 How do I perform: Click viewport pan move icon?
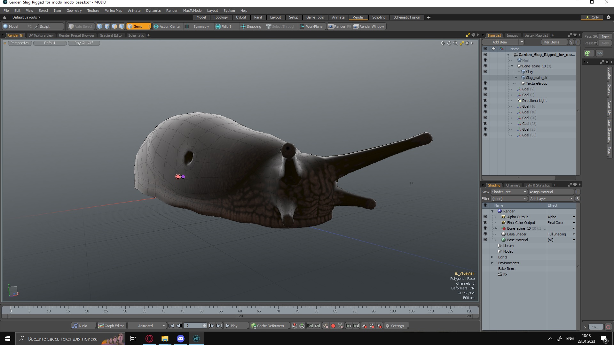pos(443,43)
